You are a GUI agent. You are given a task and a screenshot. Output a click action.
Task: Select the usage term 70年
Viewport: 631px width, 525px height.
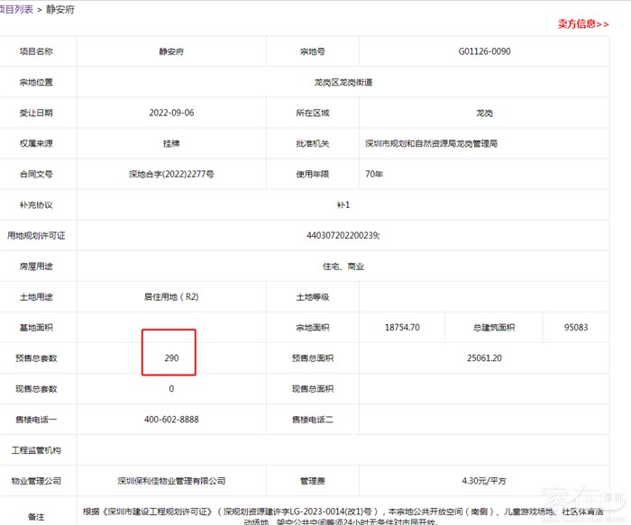374,174
